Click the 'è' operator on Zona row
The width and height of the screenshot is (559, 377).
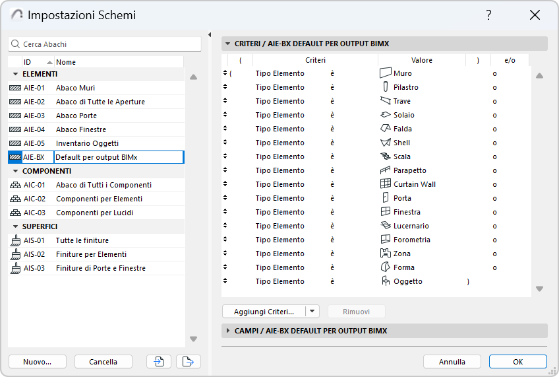coord(332,254)
